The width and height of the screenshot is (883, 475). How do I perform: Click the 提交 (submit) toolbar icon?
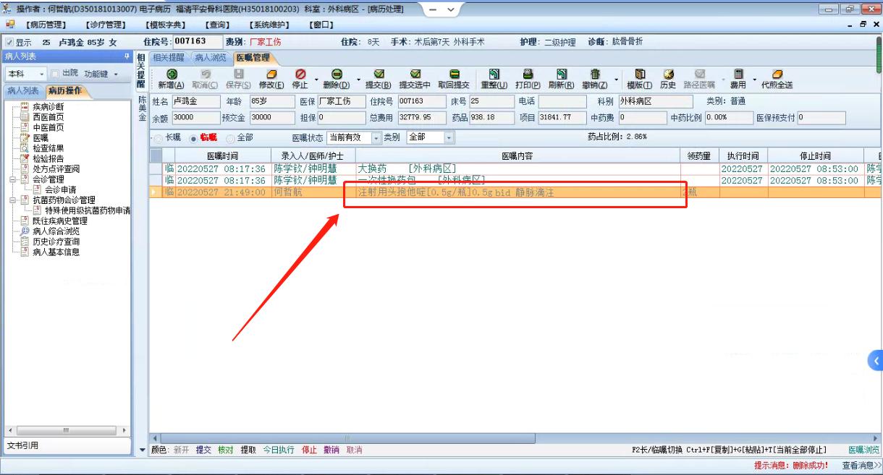pyautogui.click(x=379, y=74)
